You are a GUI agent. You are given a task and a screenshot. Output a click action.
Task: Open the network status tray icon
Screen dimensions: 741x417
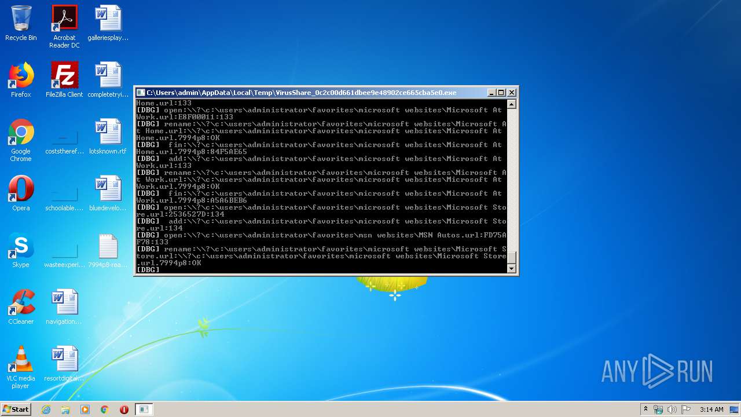[658, 409]
